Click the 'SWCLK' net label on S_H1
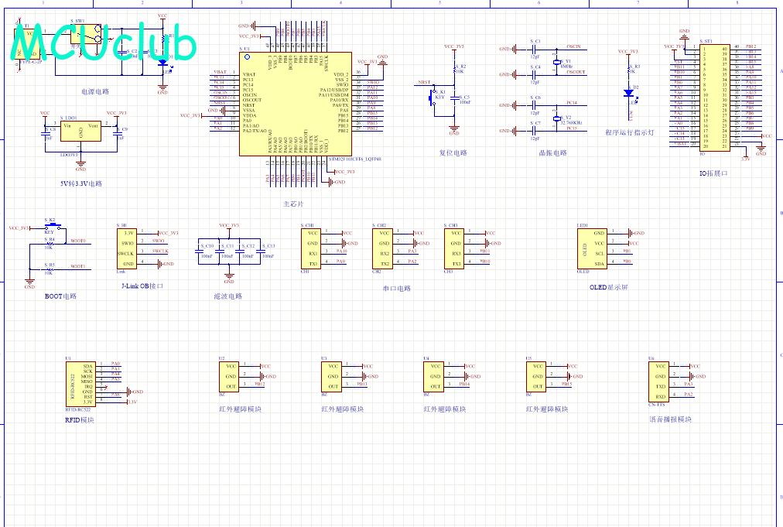 click(x=160, y=251)
